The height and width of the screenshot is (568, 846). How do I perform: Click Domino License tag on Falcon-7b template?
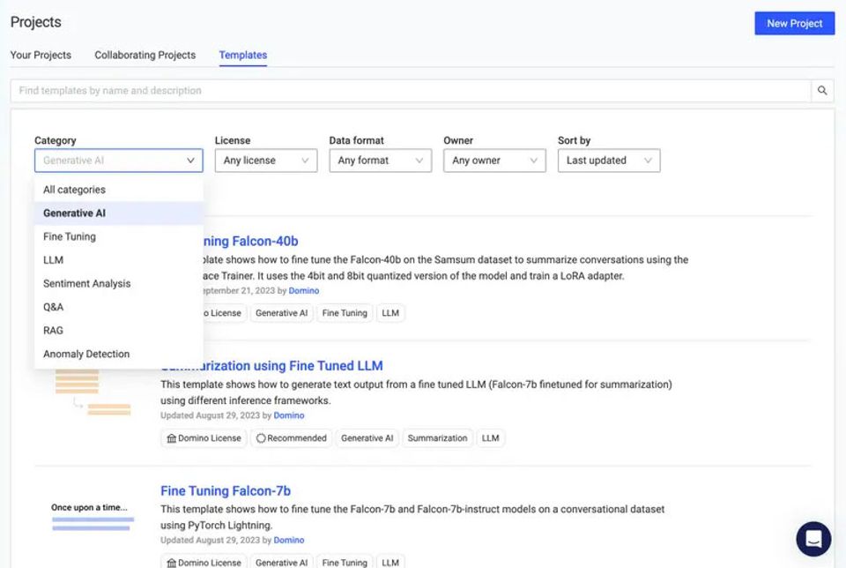tap(204, 562)
